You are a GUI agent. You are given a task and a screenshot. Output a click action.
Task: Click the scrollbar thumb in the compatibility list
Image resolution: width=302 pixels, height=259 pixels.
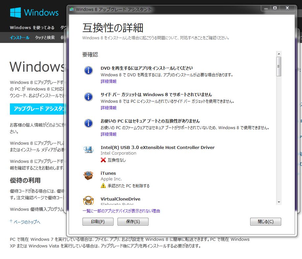tap(279, 66)
